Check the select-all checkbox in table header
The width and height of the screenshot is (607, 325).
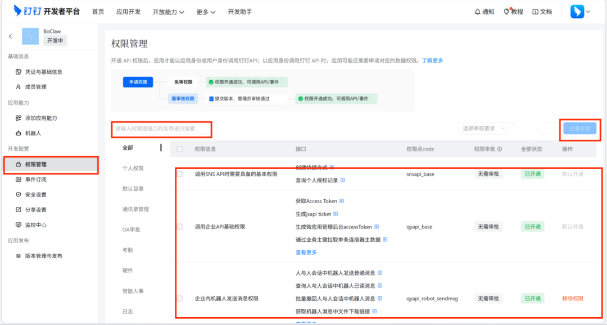coord(178,148)
